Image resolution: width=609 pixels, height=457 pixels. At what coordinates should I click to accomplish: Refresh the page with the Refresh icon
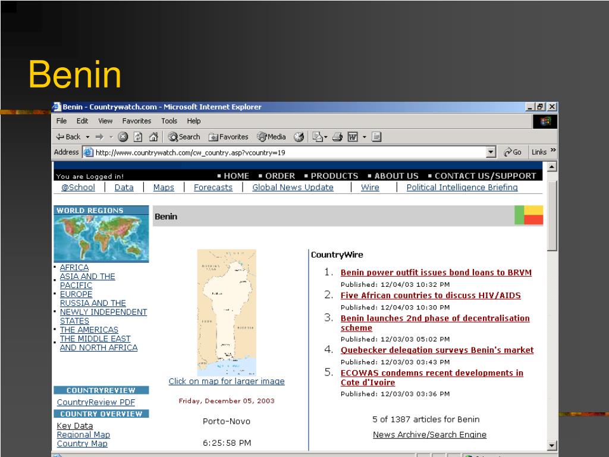tap(138, 137)
